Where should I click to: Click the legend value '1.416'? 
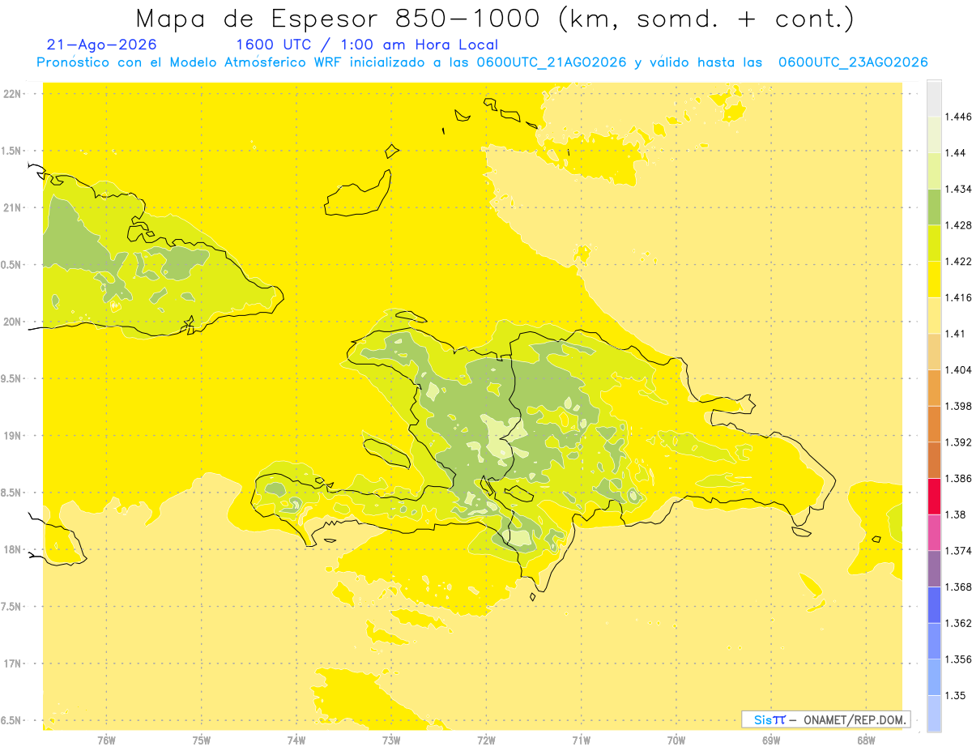coord(957,297)
